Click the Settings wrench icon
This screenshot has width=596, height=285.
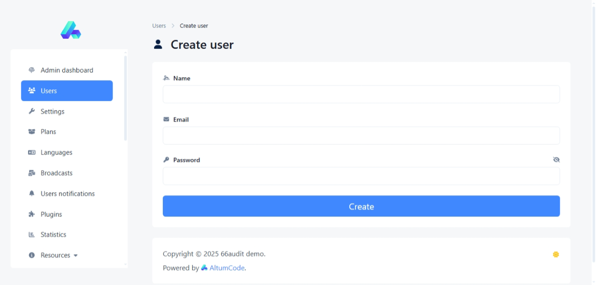(x=32, y=111)
